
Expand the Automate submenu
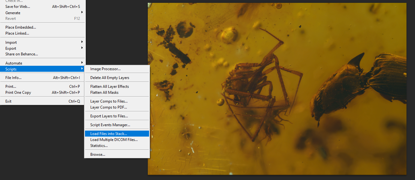[14, 63]
